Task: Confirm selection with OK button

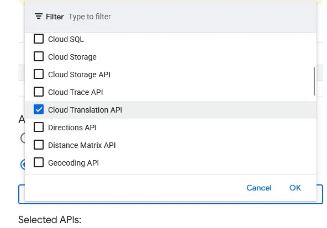Action: (295, 188)
